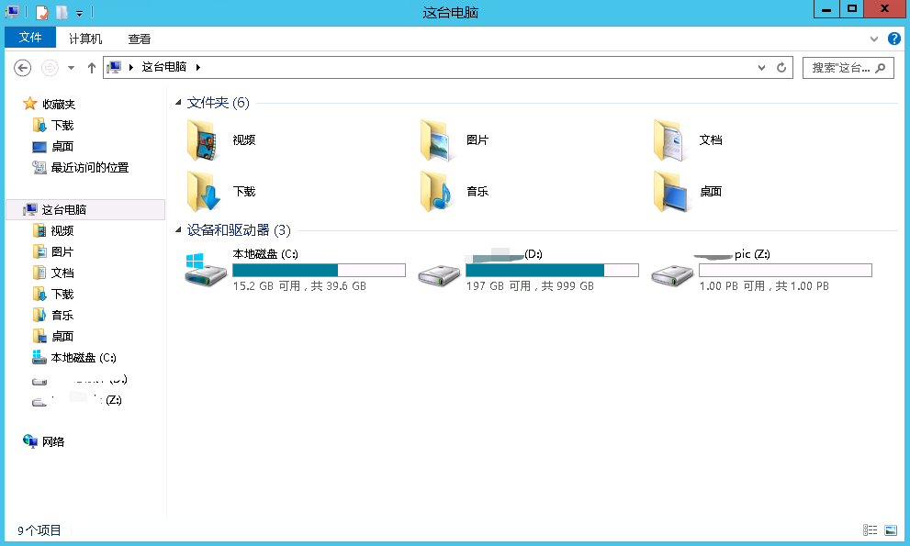
Task: Switch to details view in status bar
Action: (870, 529)
